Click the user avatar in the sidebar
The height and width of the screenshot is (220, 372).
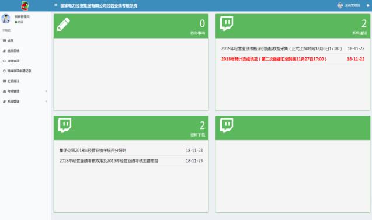(x=6, y=19)
